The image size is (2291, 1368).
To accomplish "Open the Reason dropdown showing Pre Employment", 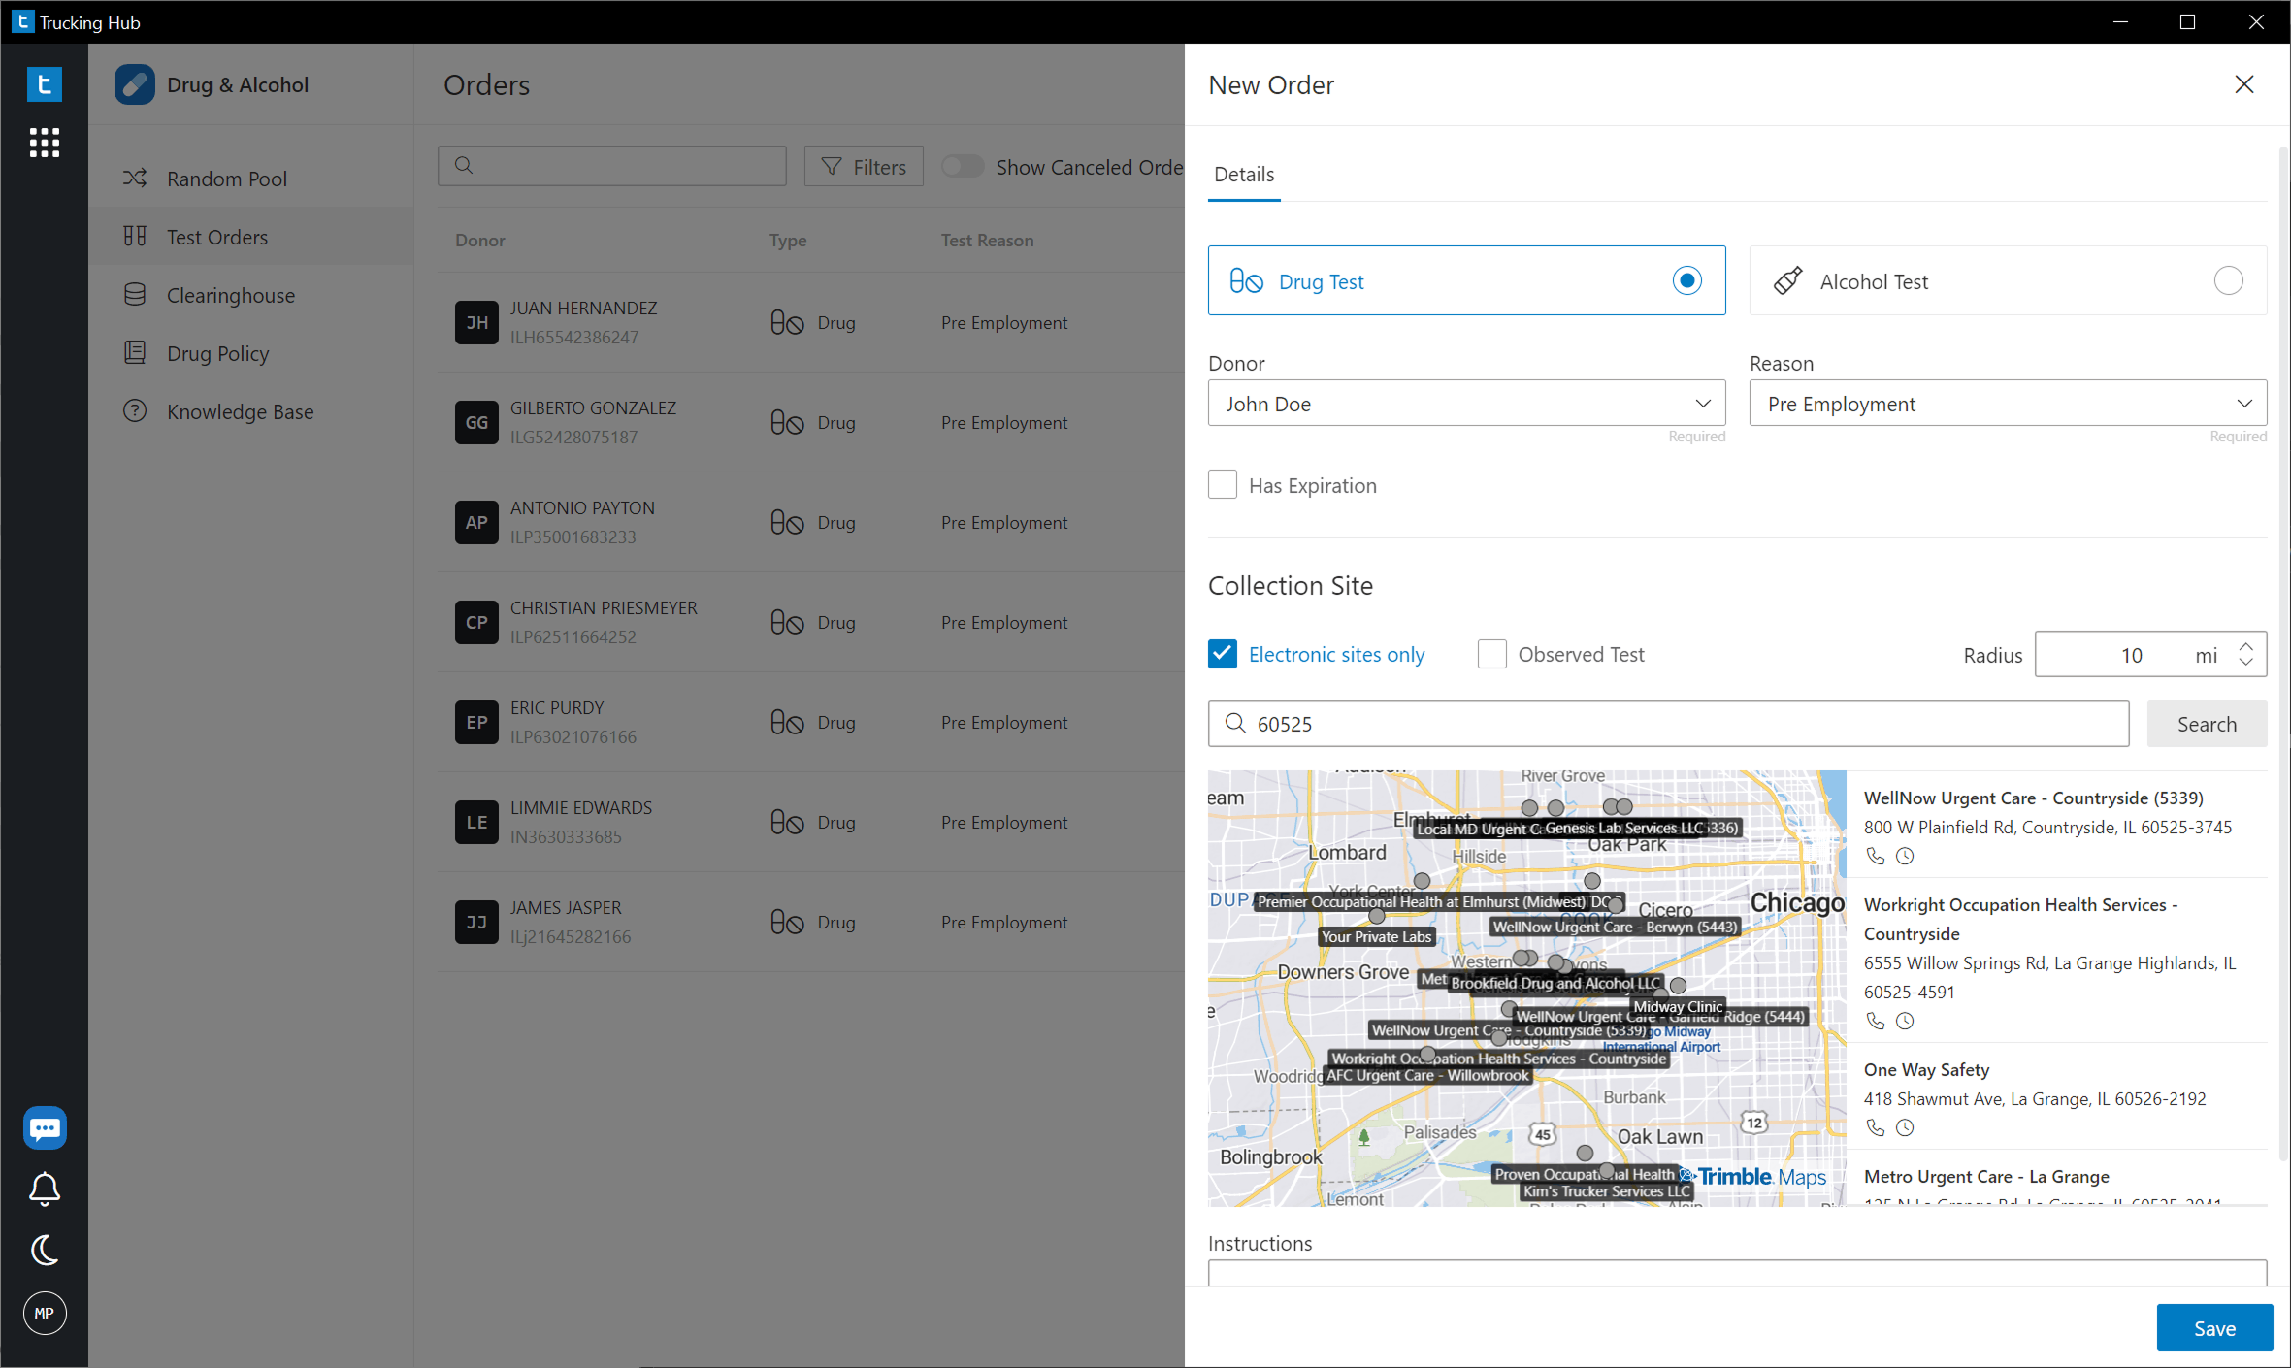I will (x=2008, y=403).
